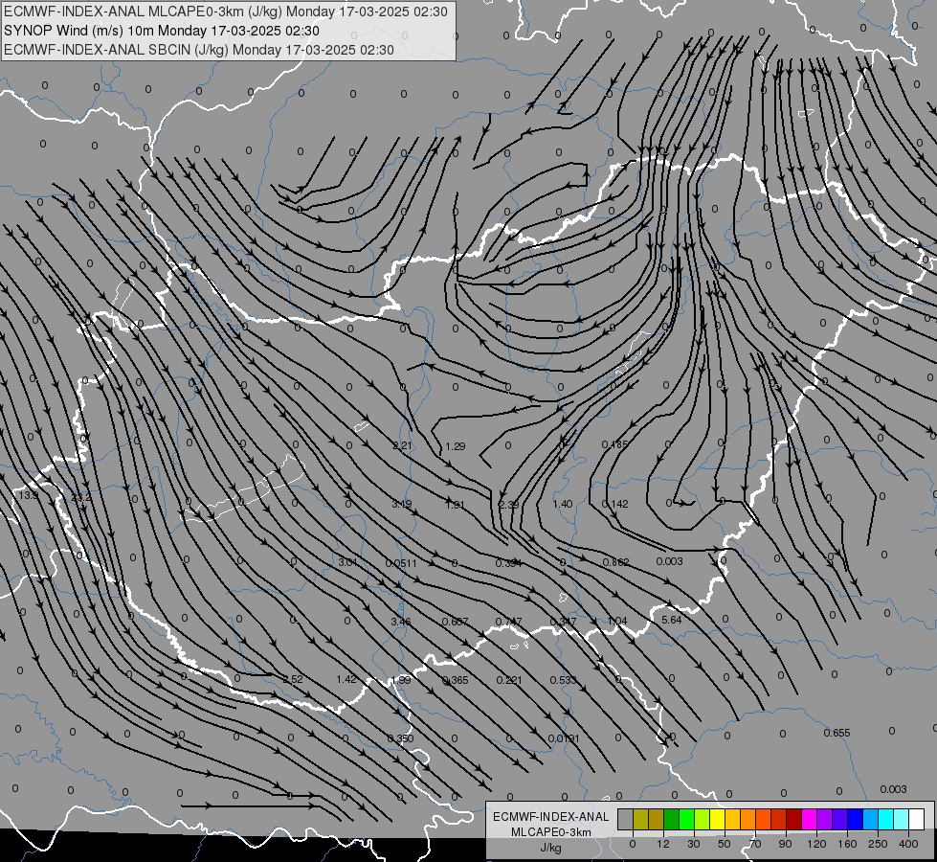Click the legend tick label 30
This screenshot has height=862, width=937.
(694, 844)
